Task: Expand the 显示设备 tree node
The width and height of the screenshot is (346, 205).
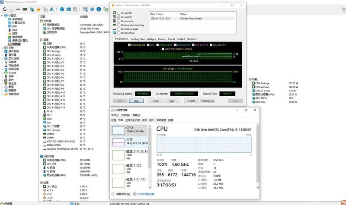Action: pos(2,58)
